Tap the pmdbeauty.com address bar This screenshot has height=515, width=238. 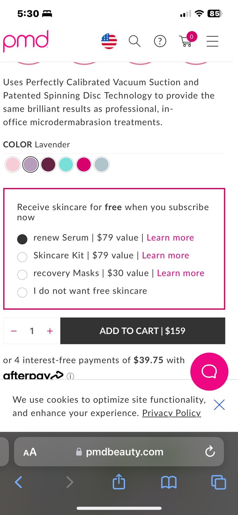119,452
